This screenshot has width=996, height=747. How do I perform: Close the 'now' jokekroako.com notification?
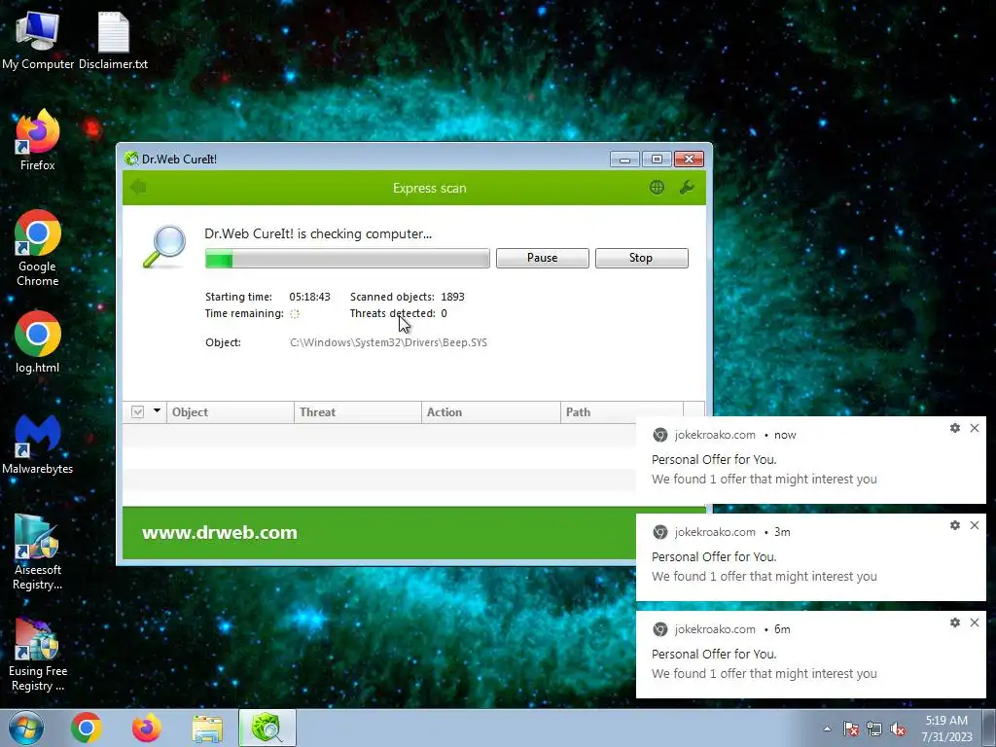pyautogui.click(x=975, y=428)
